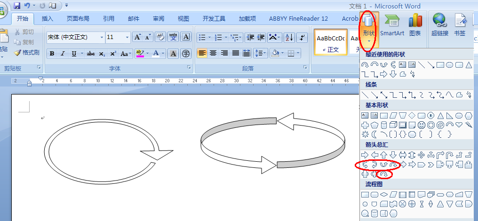The width and height of the screenshot is (478, 221).
Task: Open the phonetic guide wén icon
Action: 173,37
